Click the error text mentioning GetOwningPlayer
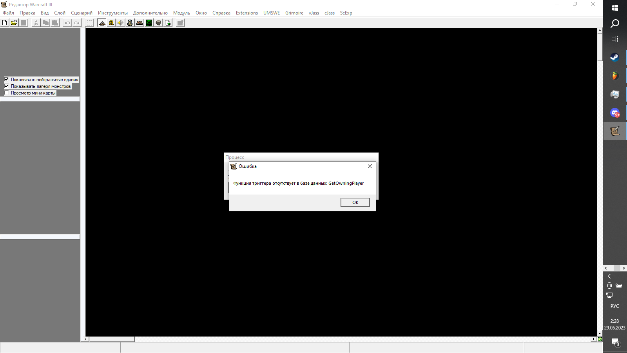Viewport: 627px width, 353px height. coord(299,183)
